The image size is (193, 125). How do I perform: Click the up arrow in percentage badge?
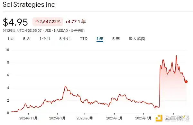click(x=37, y=22)
